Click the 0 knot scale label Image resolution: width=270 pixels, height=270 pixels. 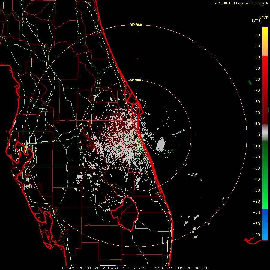click(x=259, y=135)
